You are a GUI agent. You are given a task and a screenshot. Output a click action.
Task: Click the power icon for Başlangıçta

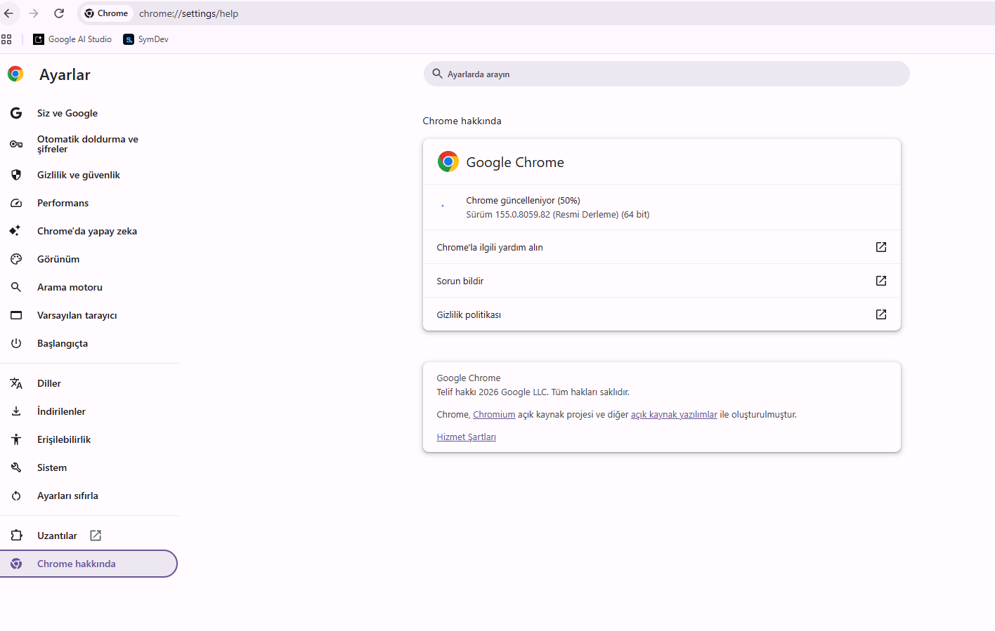tap(16, 343)
